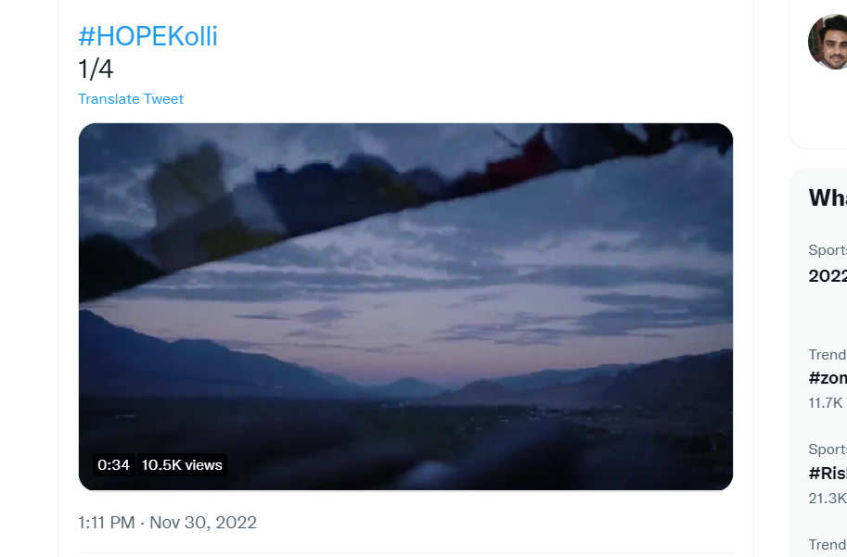Open the trending hashtag starting #Ris
The height and width of the screenshot is (557, 847).
[828, 473]
